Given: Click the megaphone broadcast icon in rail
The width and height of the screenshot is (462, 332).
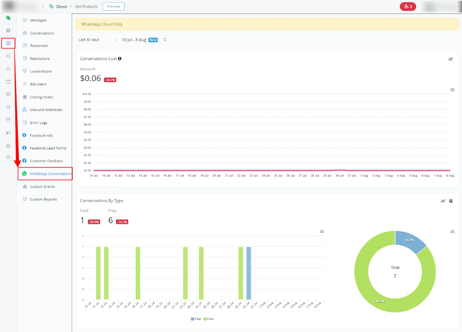Looking at the screenshot, I should click(8, 133).
